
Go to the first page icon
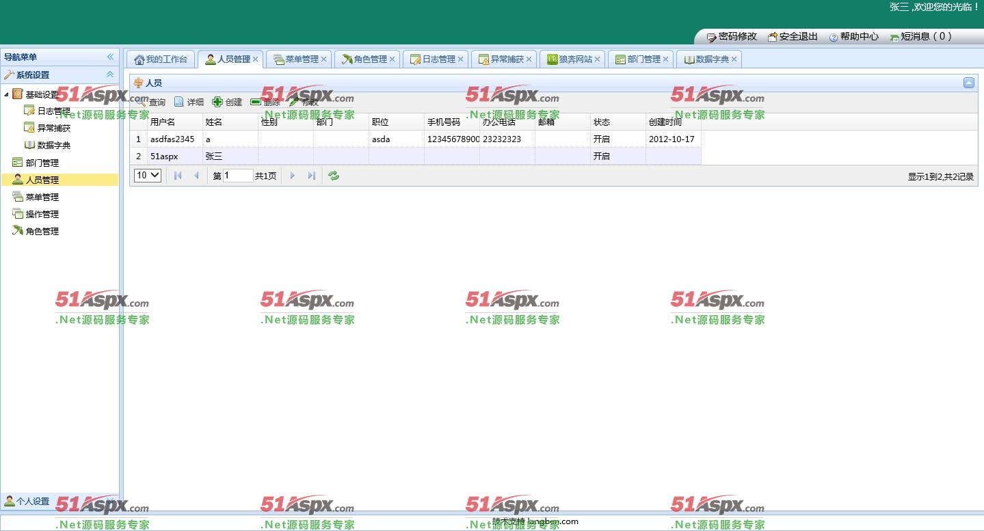point(178,176)
